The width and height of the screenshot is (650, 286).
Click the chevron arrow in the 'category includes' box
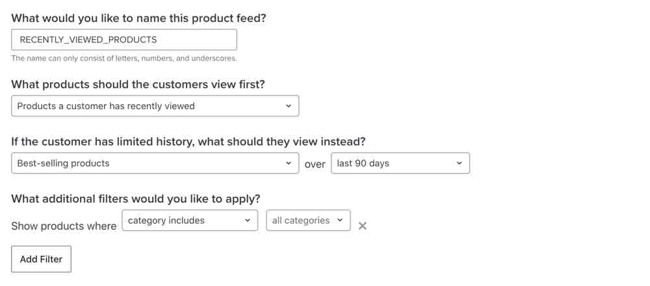point(248,220)
